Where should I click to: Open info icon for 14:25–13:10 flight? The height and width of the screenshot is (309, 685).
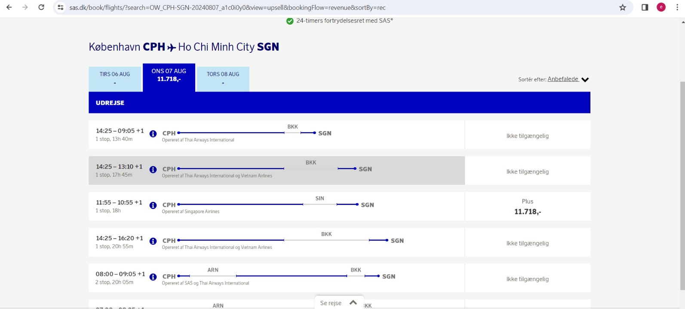[x=153, y=169]
